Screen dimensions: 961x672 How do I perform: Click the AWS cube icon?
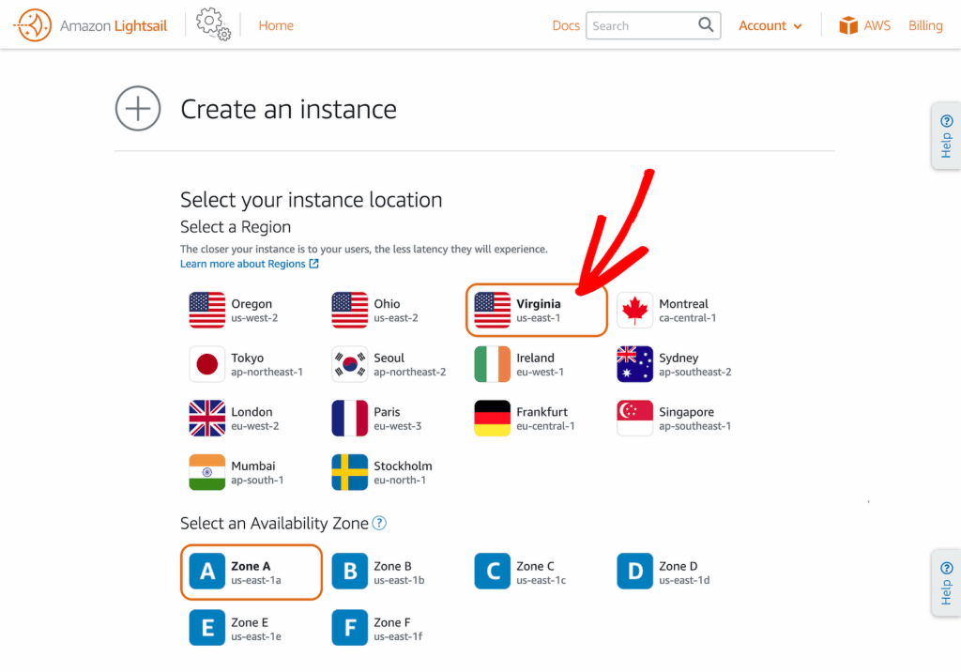click(x=848, y=25)
